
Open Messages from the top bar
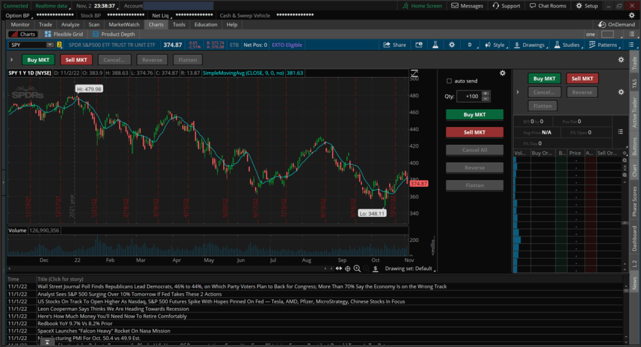tap(467, 6)
